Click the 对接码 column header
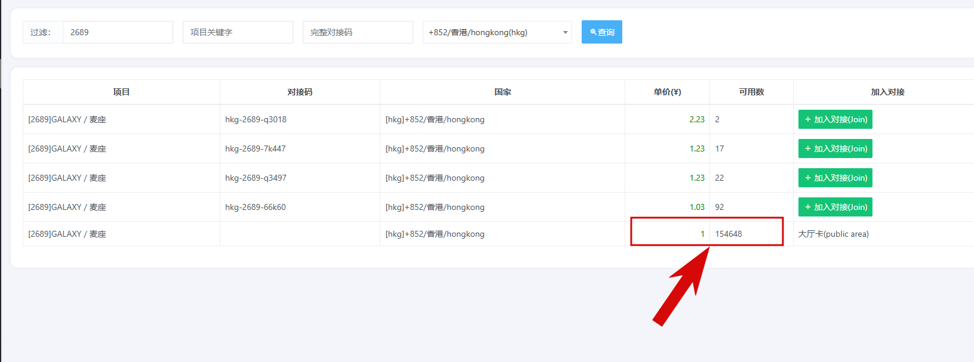The image size is (974, 362). point(300,92)
